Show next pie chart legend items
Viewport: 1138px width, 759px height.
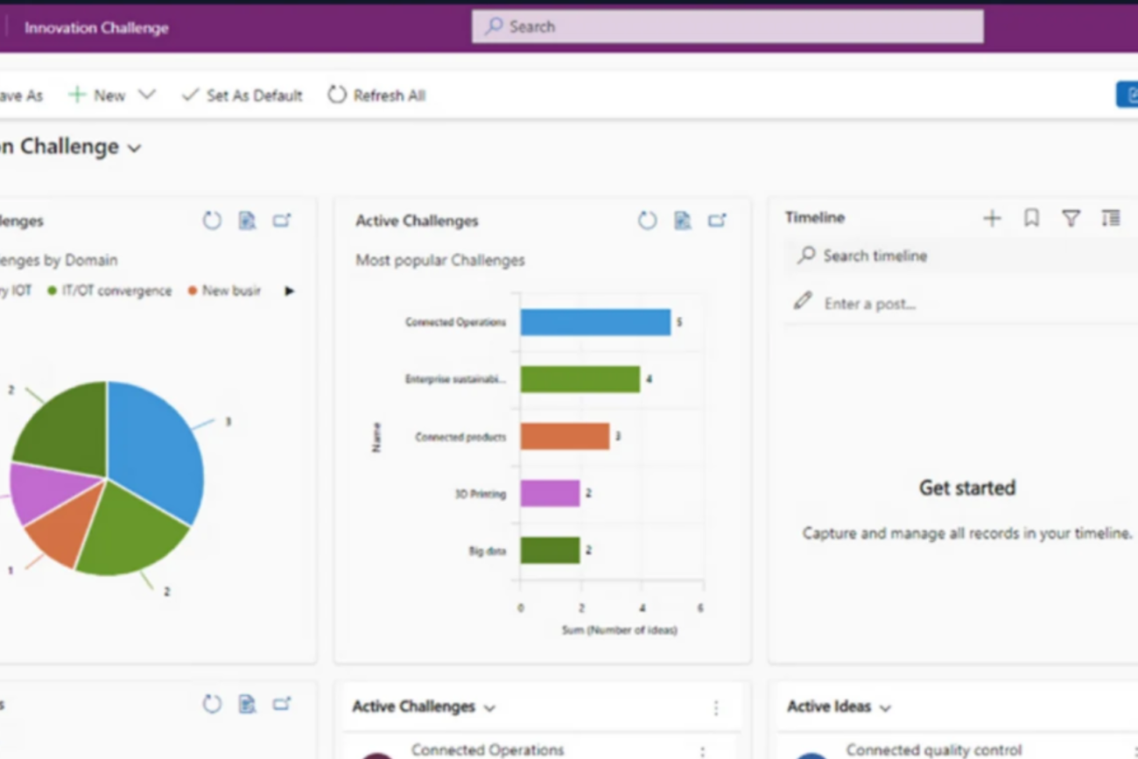(x=290, y=291)
